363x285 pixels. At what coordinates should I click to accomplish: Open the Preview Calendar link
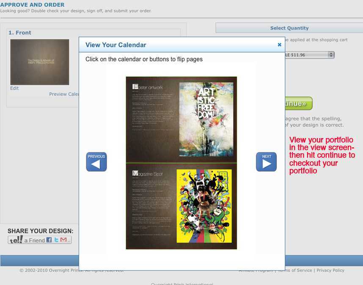coord(64,94)
